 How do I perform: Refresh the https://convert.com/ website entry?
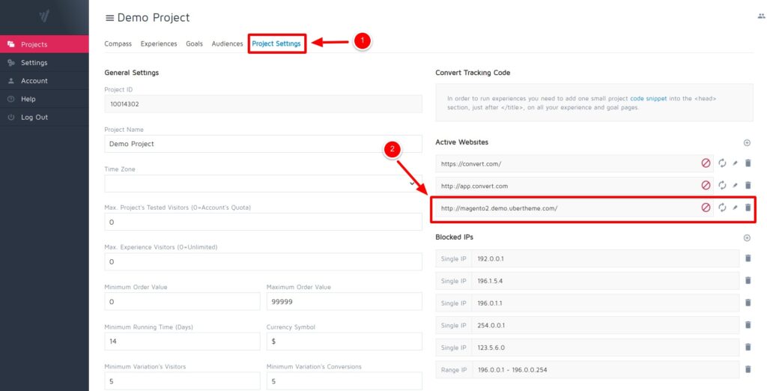coord(722,163)
